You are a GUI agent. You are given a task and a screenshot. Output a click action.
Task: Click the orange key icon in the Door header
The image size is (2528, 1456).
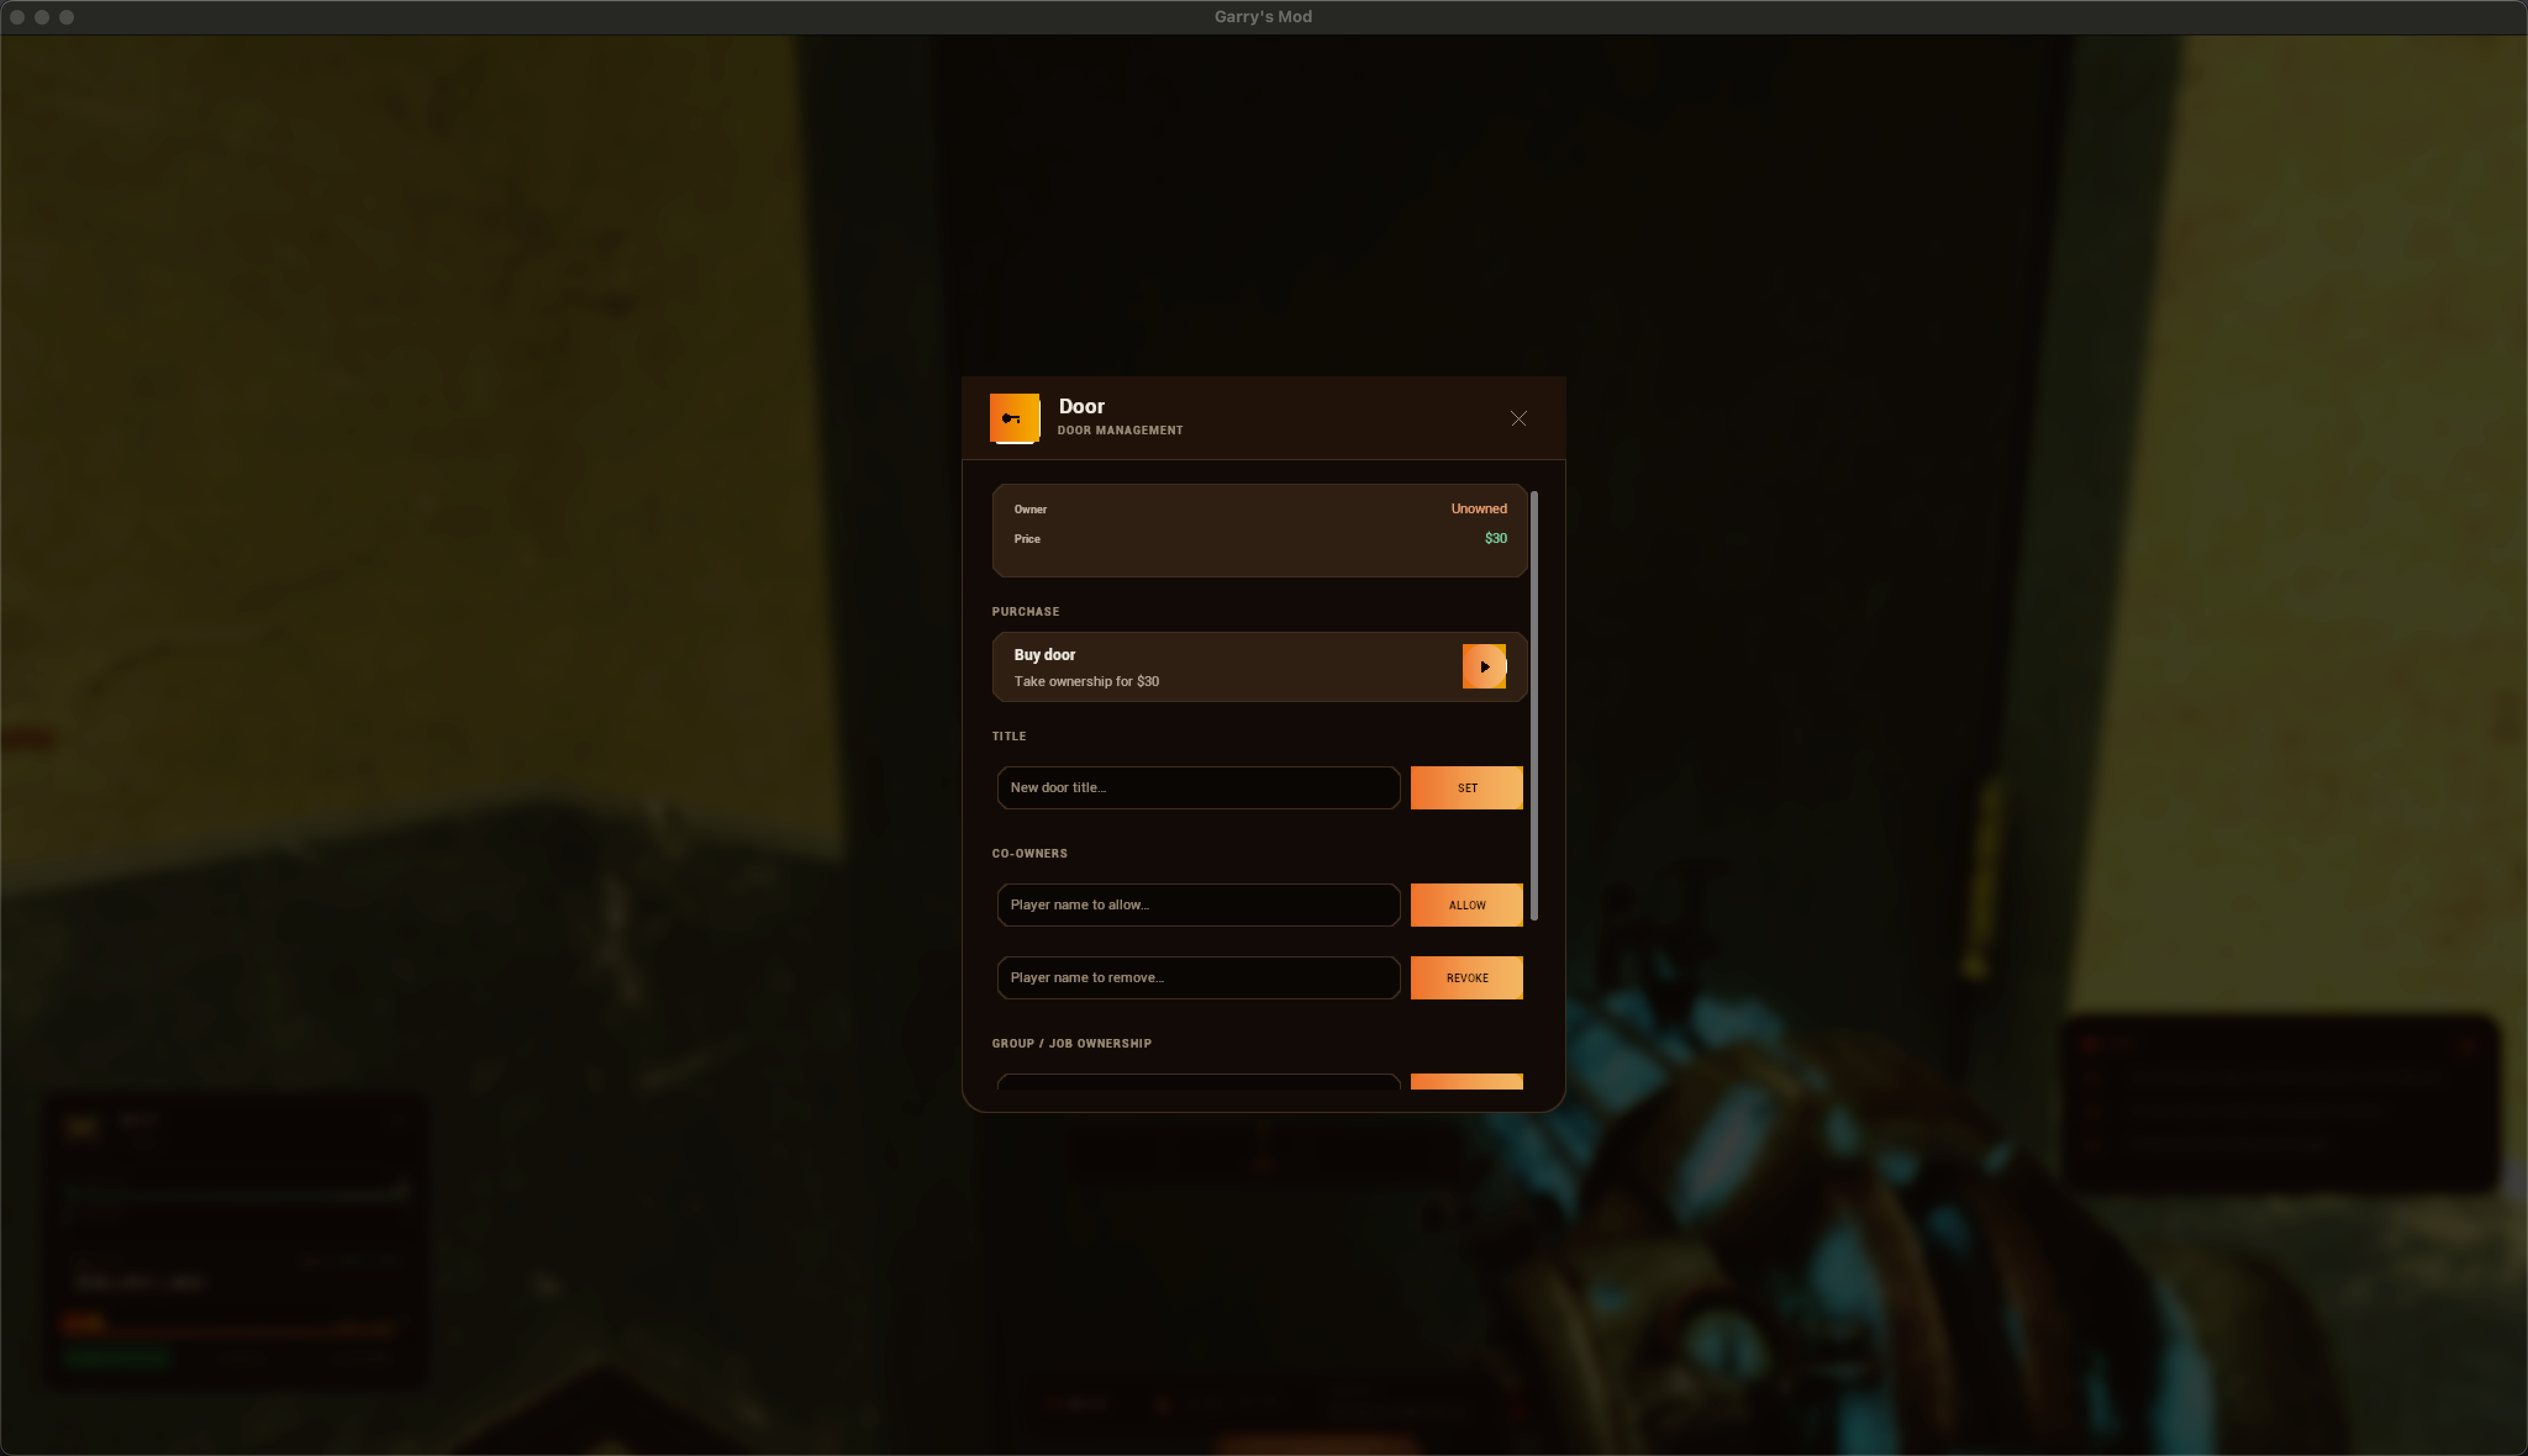point(1013,418)
